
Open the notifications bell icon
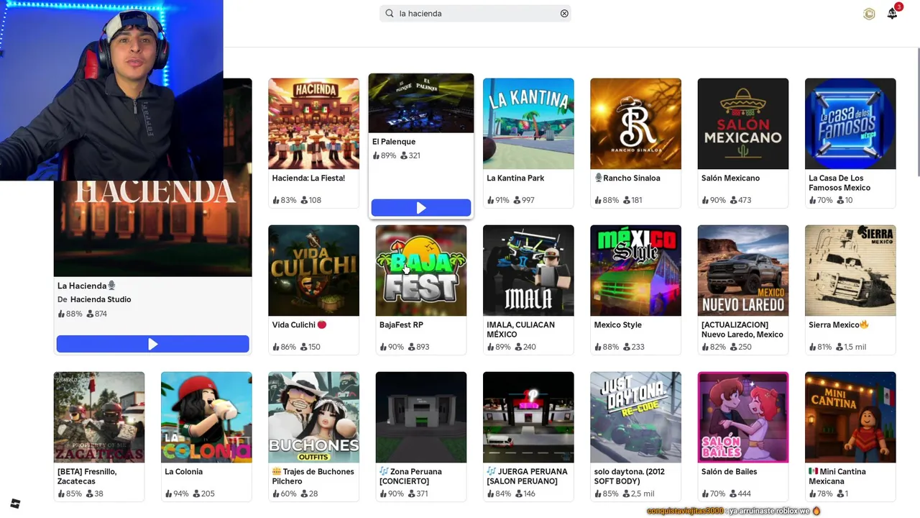click(892, 14)
